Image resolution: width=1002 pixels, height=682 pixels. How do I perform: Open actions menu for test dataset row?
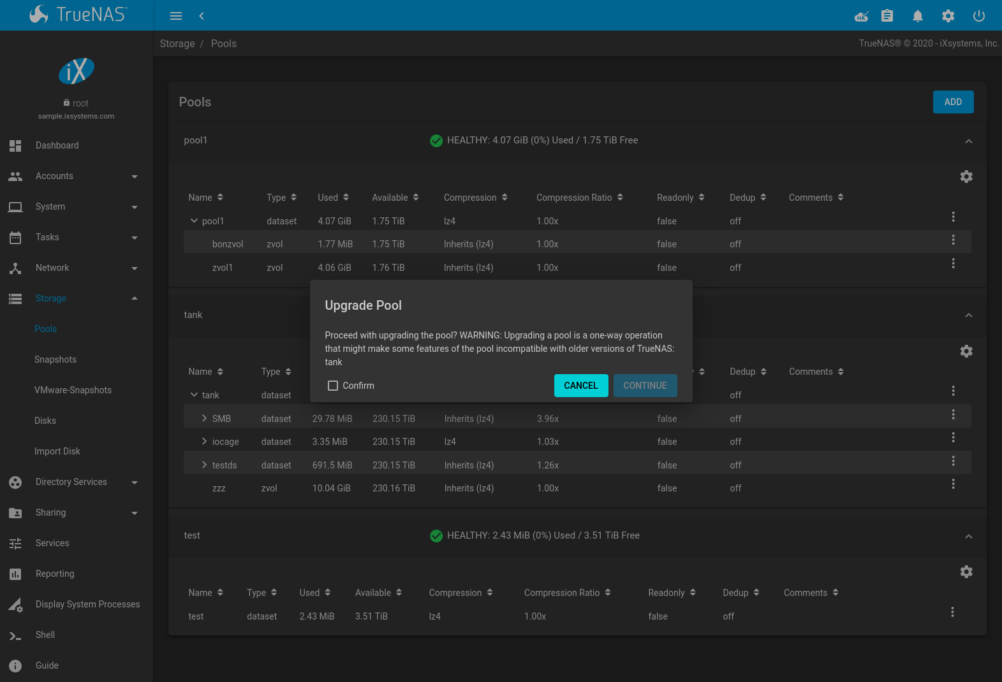tap(953, 612)
